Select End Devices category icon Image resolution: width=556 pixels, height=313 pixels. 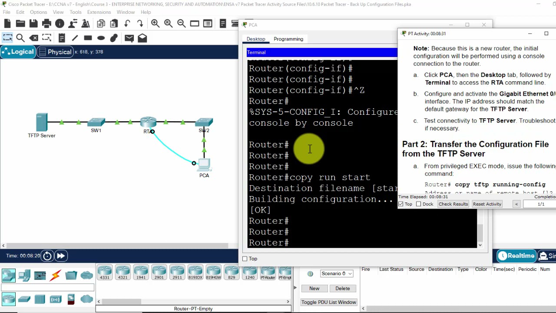24,275
